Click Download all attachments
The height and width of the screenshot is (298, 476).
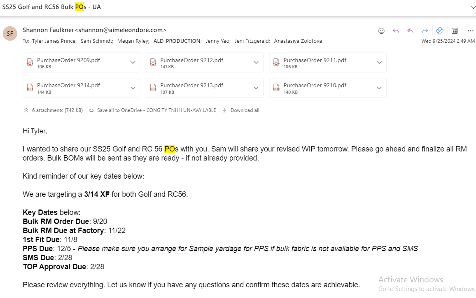point(241,110)
